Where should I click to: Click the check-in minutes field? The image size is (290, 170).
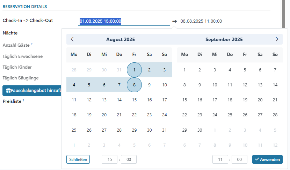click(x=129, y=160)
